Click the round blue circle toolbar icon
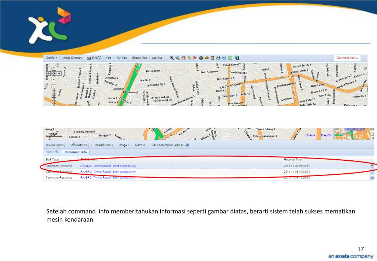This screenshot has width=377, height=261. tap(224, 58)
